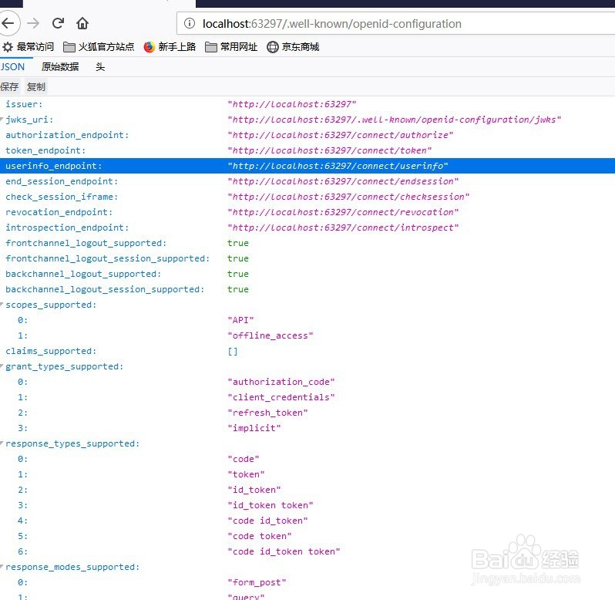Select the backchannel_logout_session_supported key
The height and width of the screenshot is (600, 615).
[x=105, y=289]
